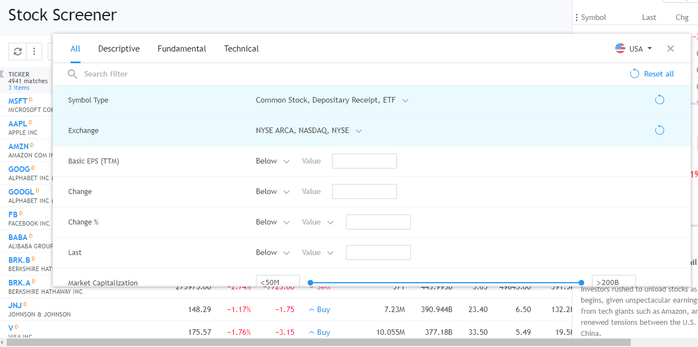
Task: Open the FB ticker link
Action: (13, 215)
